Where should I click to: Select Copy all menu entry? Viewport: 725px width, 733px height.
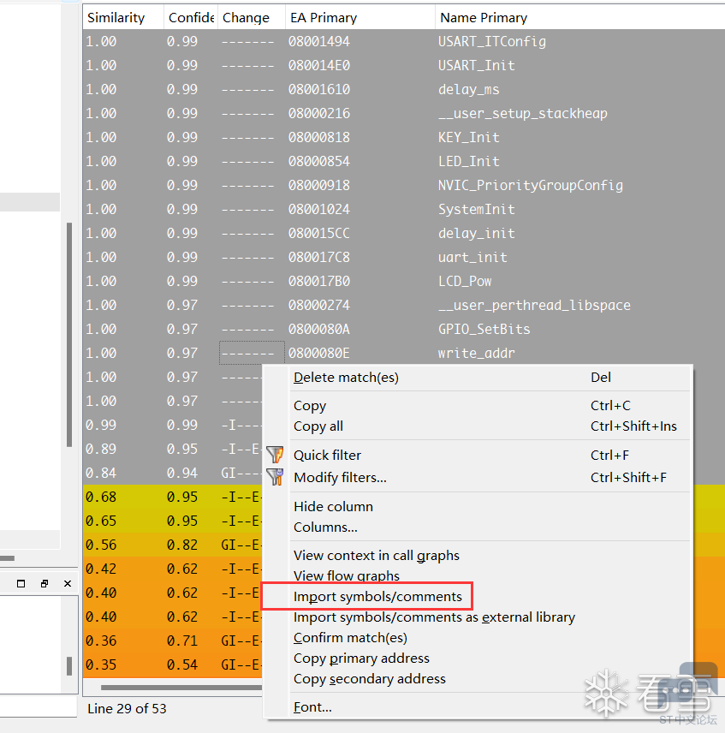tap(477, 426)
